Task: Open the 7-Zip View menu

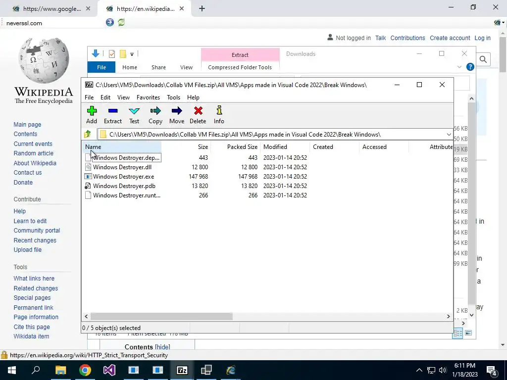Action: [123, 97]
